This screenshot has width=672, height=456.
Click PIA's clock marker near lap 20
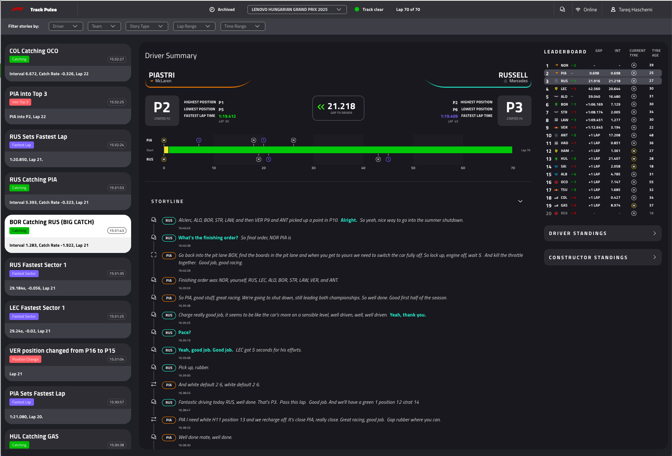264,140
